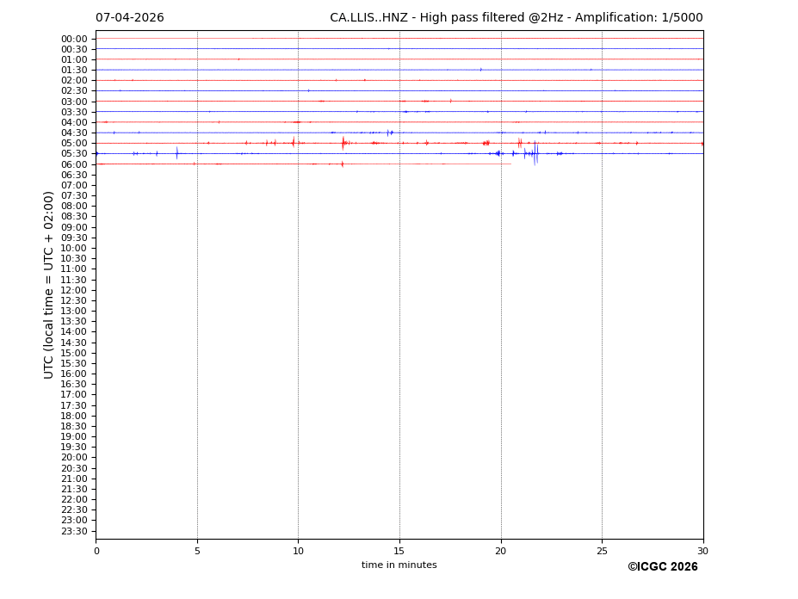This screenshot has height=599, width=798.
Task: Click the end of the 06:00 red trace
Action: [510, 164]
